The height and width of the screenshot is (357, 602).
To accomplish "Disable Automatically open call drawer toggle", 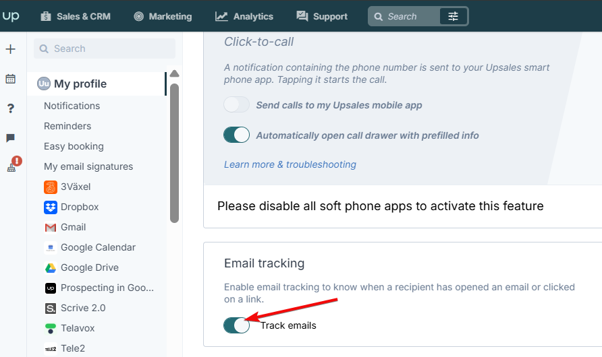I will 236,135.
